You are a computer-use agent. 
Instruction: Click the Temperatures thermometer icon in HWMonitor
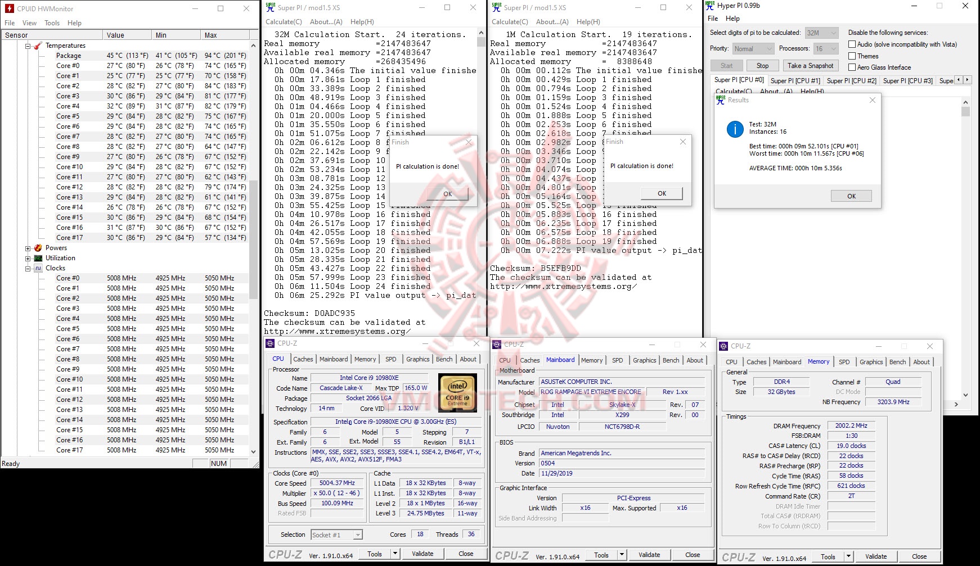[x=38, y=46]
